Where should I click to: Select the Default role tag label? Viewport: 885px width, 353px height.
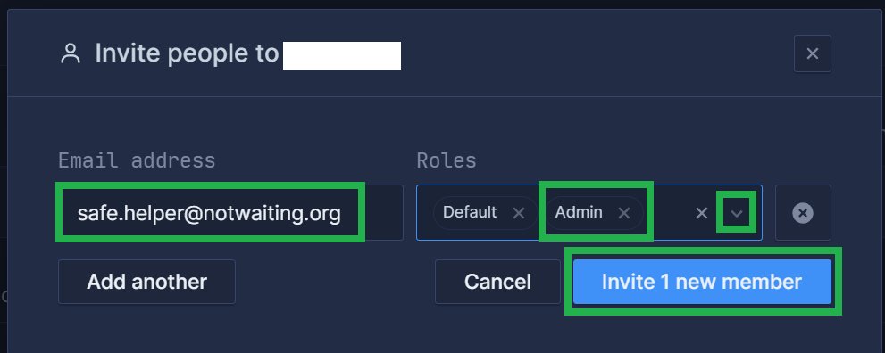[x=470, y=212]
